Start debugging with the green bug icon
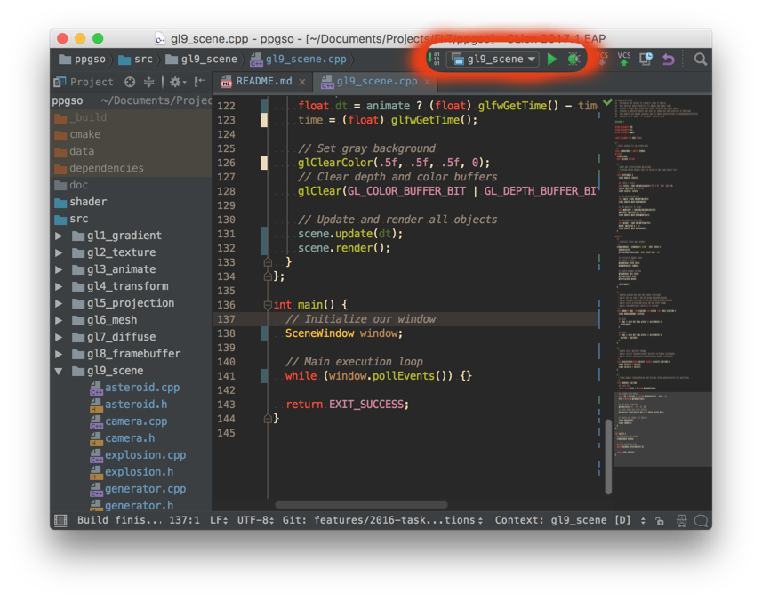Screen dimensions: 762x601 coord(574,60)
